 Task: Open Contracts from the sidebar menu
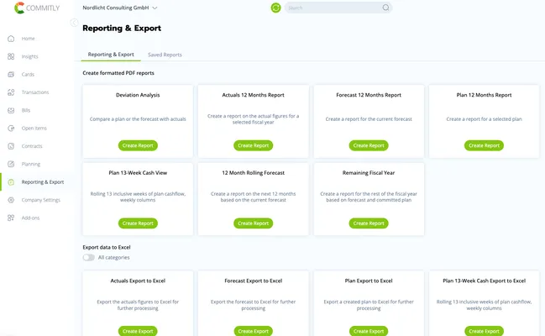(x=32, y=146)
